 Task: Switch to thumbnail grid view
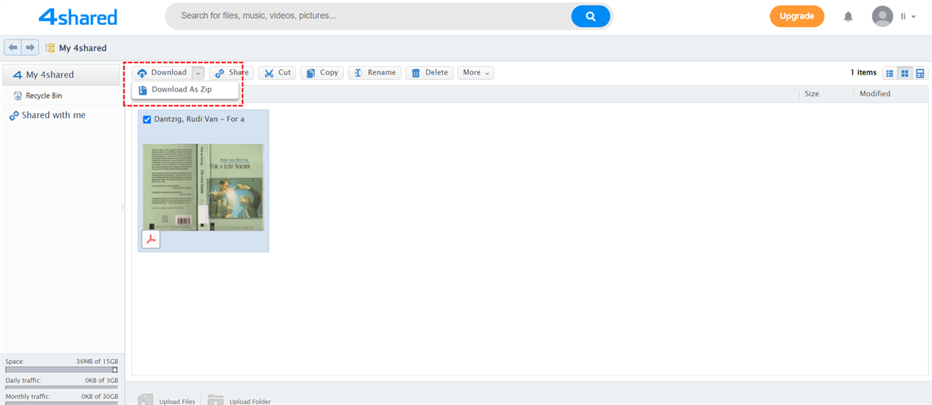(x=905, y=73)
